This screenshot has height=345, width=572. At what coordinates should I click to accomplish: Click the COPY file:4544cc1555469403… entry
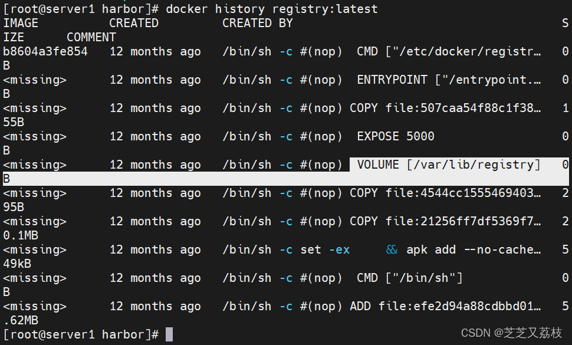[445, 193]
